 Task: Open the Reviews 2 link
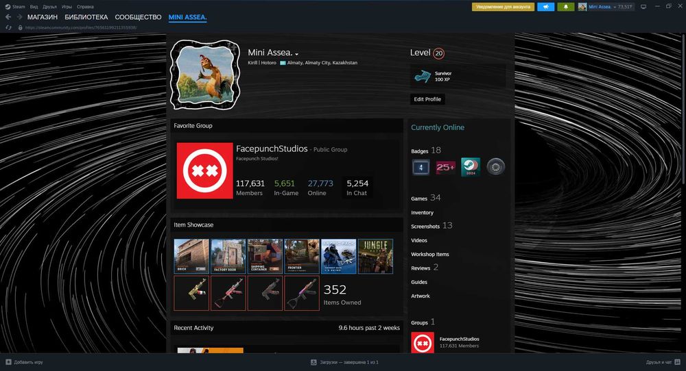pyautogui.click(x=425, y=268)
